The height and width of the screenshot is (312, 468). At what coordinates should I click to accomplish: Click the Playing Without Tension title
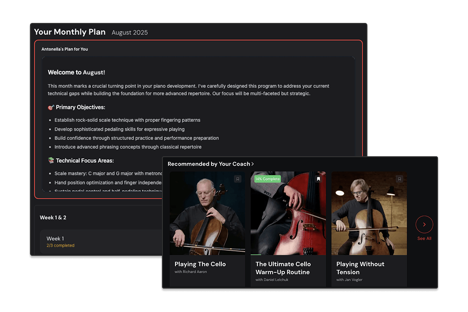pos(360,268)
